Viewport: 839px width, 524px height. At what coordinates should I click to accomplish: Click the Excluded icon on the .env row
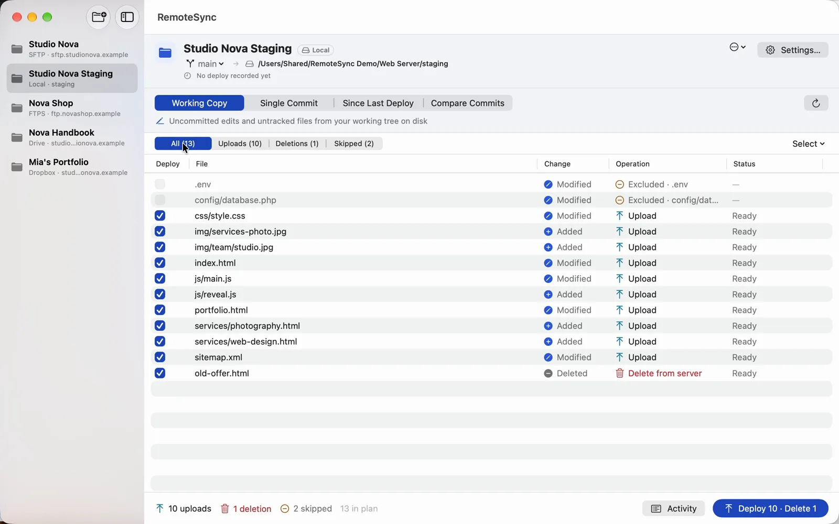click(x=619, y=184)
